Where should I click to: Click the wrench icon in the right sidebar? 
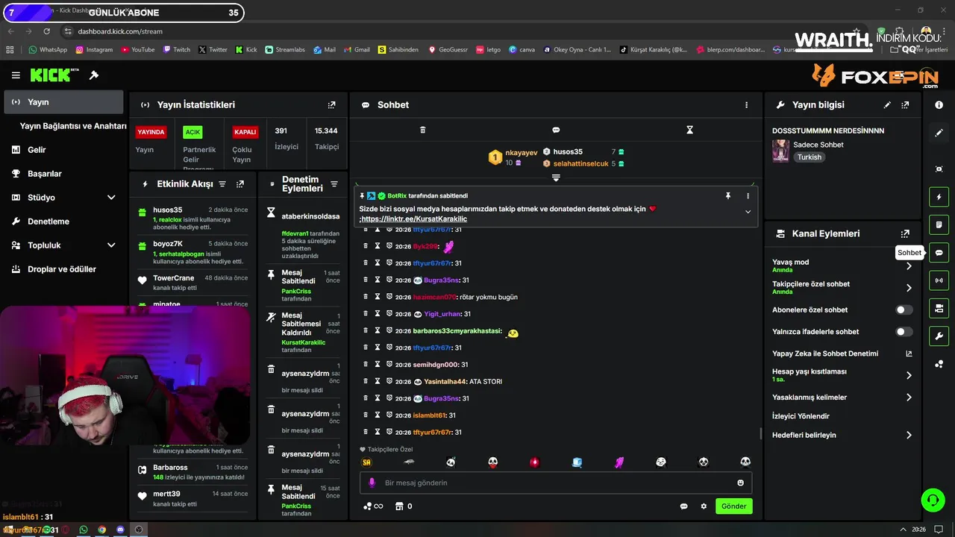coord(939,336)
